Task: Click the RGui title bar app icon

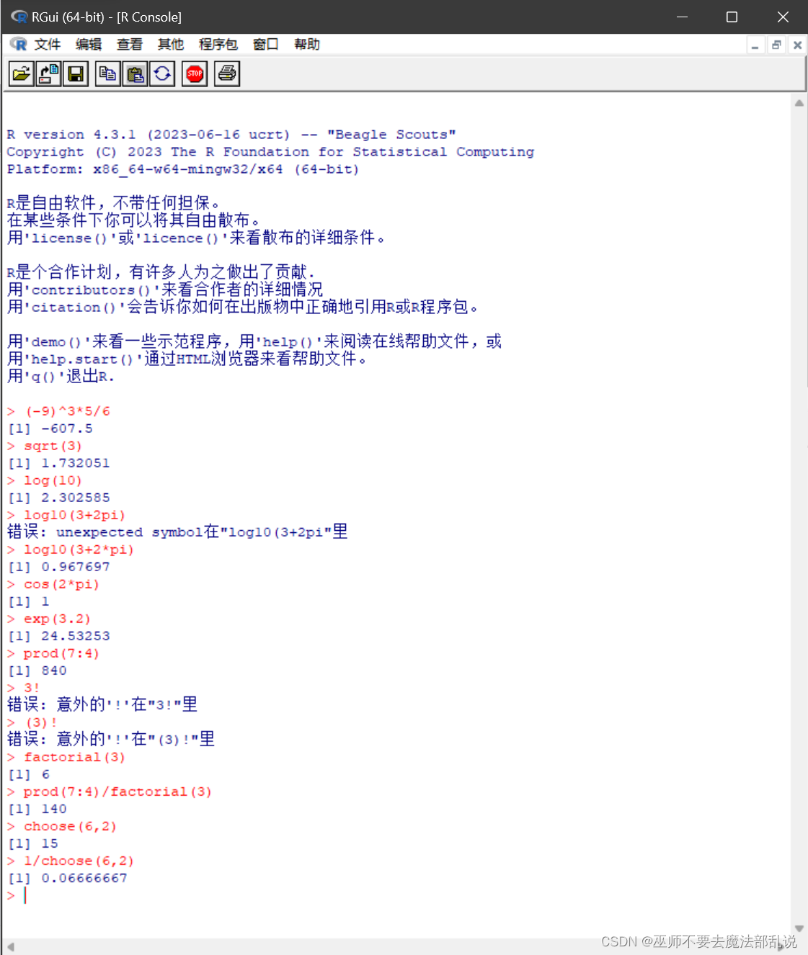Action: coord(19,17)
